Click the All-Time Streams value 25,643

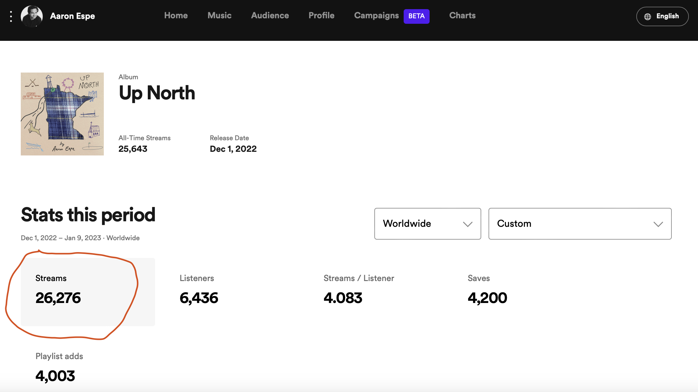click(x=133, y=149)
